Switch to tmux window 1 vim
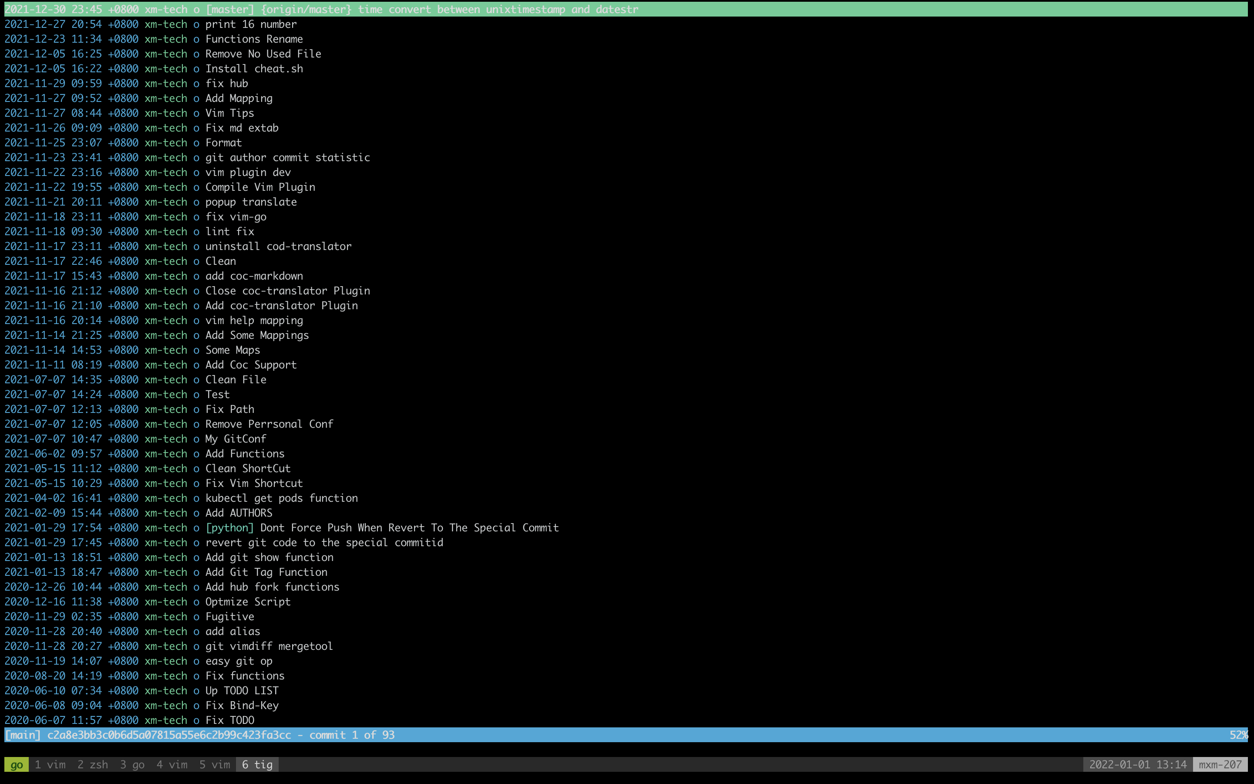 point(50,765)
